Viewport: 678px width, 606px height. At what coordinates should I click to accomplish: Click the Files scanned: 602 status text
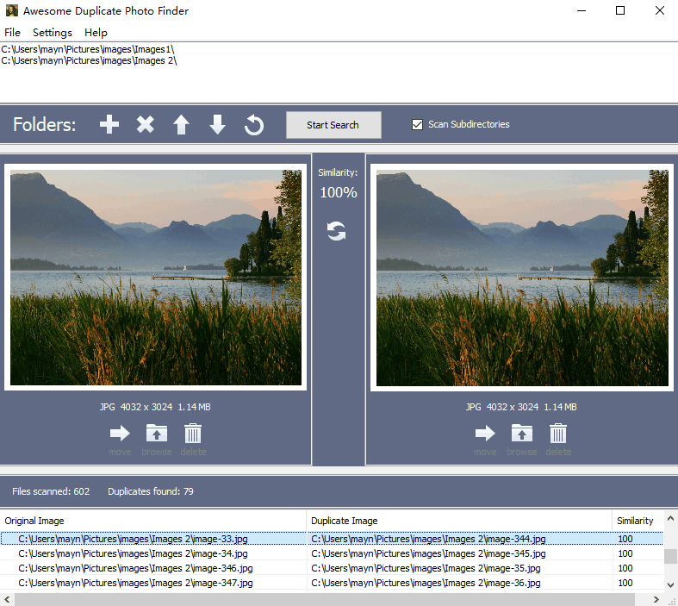51,491
